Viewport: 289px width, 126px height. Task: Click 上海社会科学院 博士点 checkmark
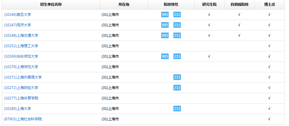(x=269, y=119)
